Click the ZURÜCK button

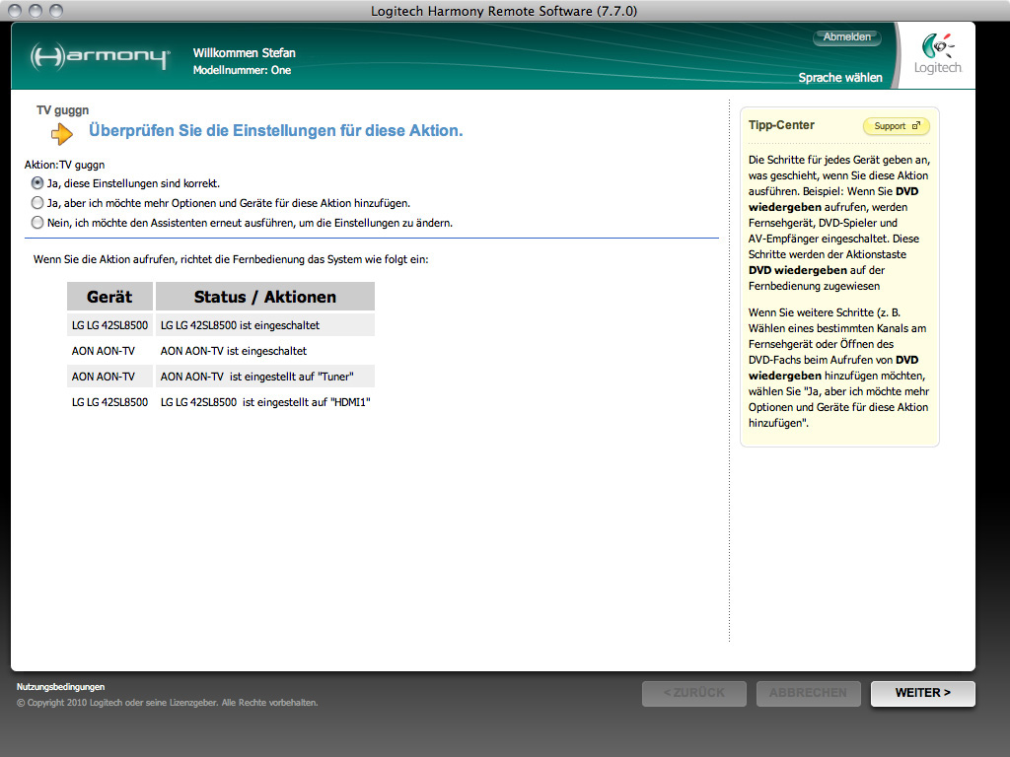693,693
